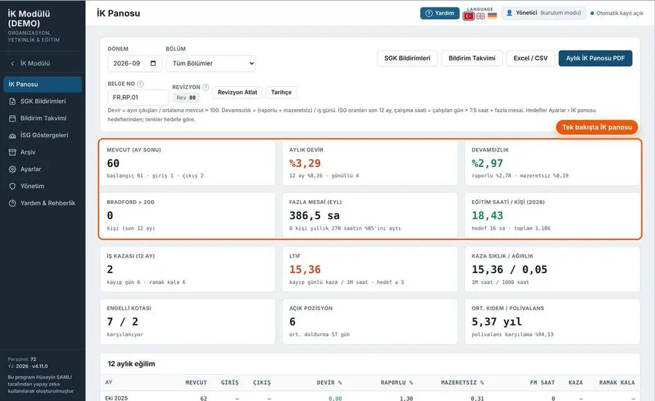Click the Aylık Devir value %3,29

[305, 163]
